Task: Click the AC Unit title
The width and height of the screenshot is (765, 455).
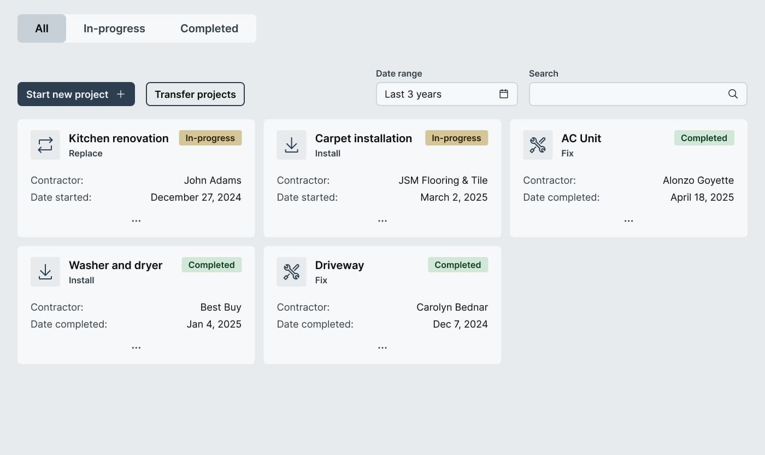Action: pos(581,138)
